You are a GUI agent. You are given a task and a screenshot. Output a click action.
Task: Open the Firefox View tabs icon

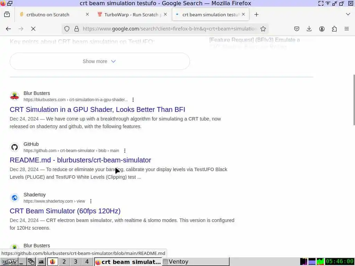click(x=7, y=15)
